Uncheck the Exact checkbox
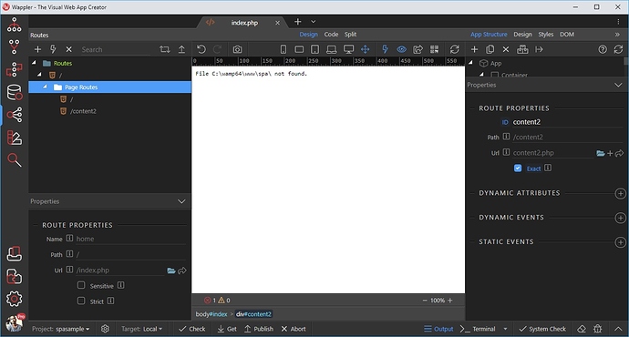The width and height of the screenshot is (629, 337). click(x=518, y=168)
